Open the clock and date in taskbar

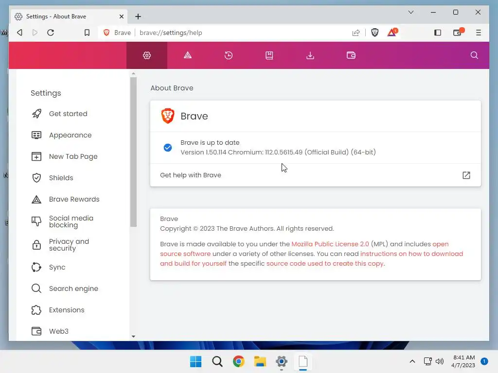pyautogui.click(x=463, y=361)
